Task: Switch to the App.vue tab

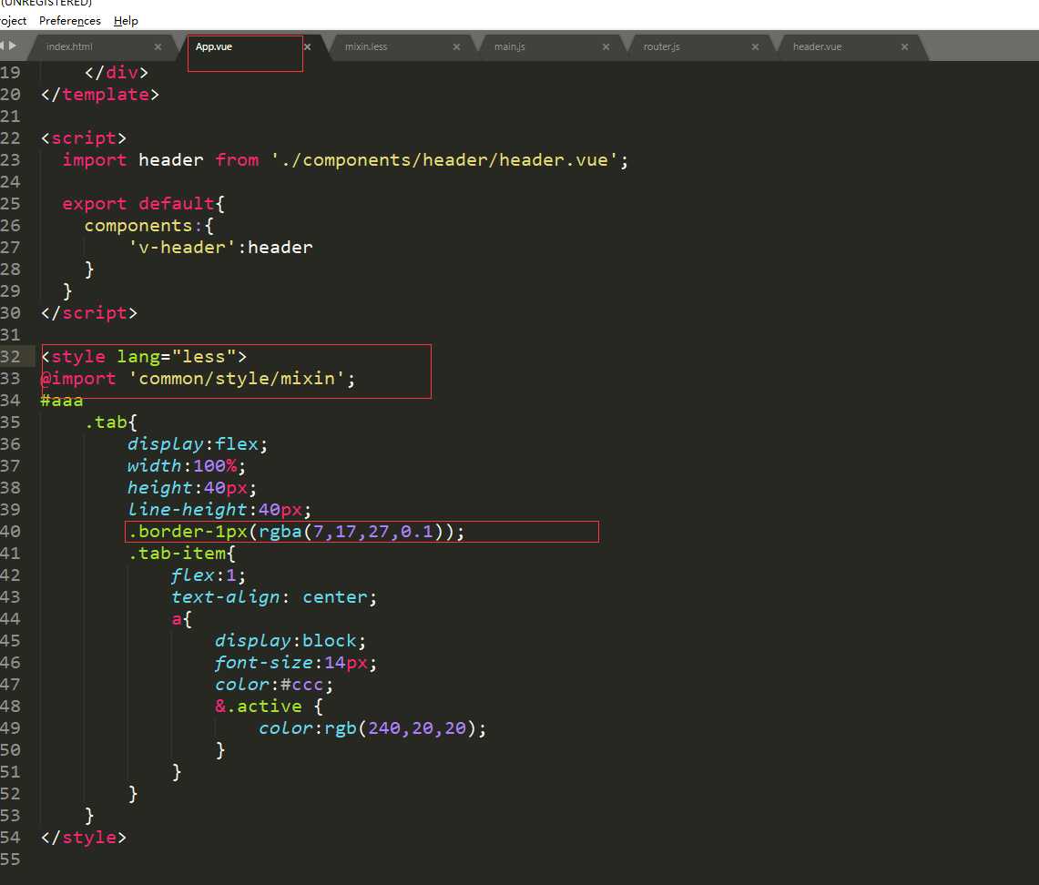Action: pyautogui.click(x=213, y=46)
